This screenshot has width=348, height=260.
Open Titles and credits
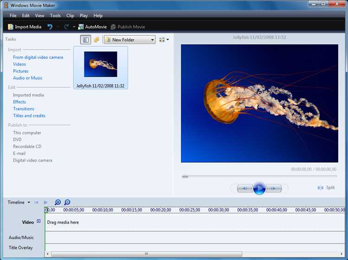29,116
